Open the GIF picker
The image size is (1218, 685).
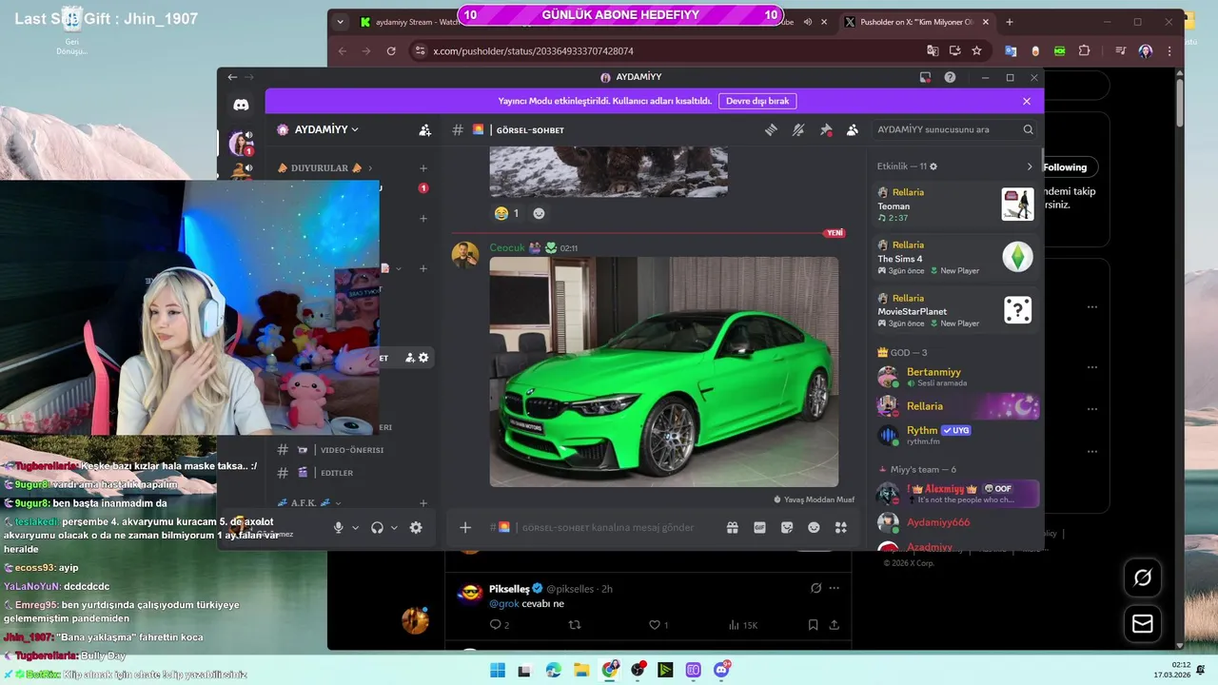pyautogui.click(x=759, y=527)
